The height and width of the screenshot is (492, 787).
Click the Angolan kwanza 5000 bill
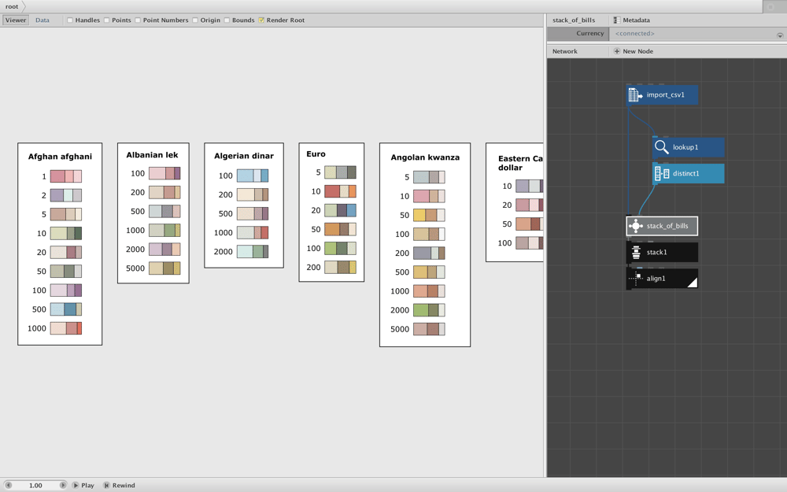(429, 329)
